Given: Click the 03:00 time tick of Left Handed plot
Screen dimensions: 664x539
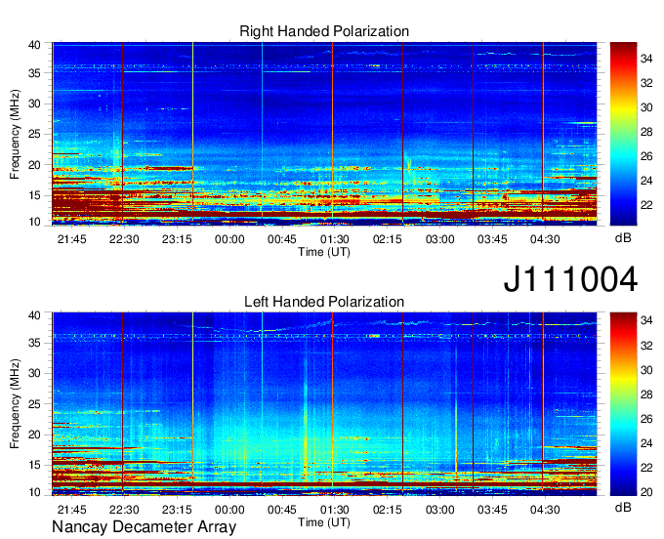Looking at the screenshot, I should click(x=440, y=510).
